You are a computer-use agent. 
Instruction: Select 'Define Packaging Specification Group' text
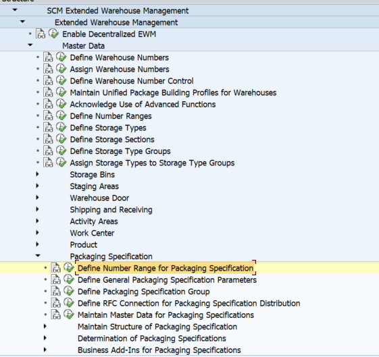click(x=144, y=292)
